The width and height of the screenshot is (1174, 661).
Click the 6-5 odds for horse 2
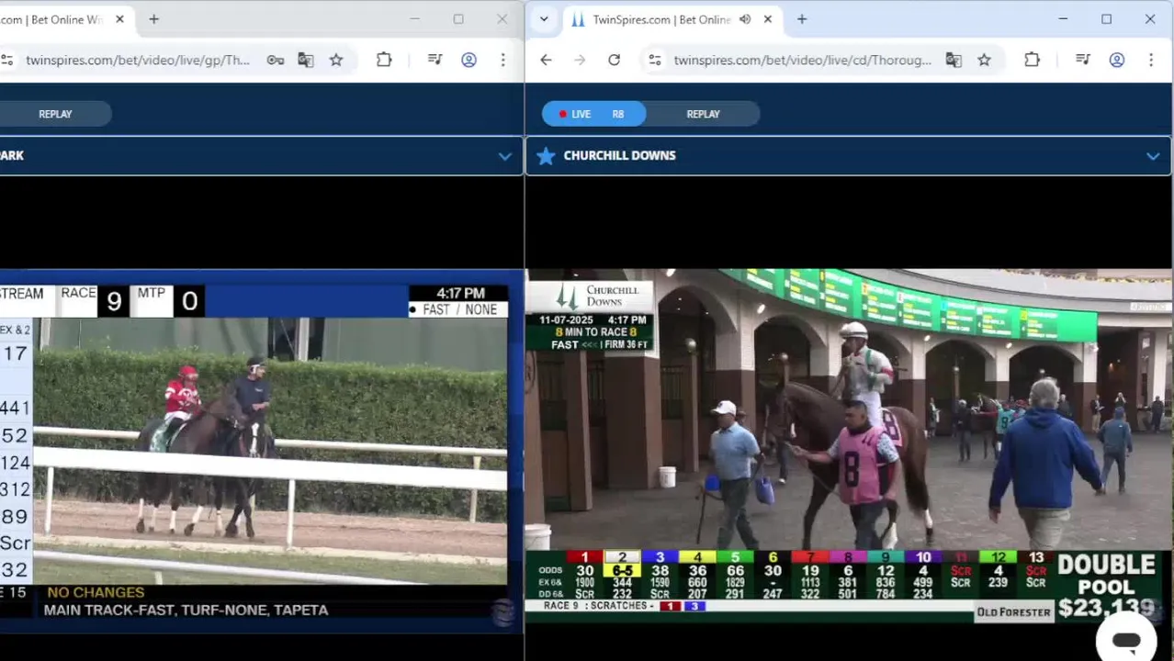pos(622,570)
